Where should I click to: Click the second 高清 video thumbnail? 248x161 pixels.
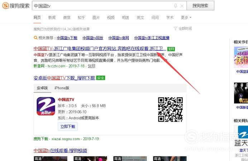click(90, 158)
